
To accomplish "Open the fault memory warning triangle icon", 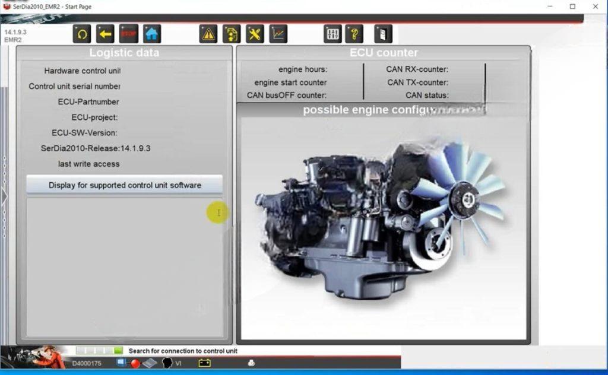I will [207, 33].
